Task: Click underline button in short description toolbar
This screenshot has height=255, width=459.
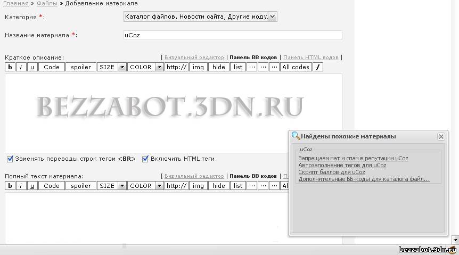Action: click(x=32, y=67)
